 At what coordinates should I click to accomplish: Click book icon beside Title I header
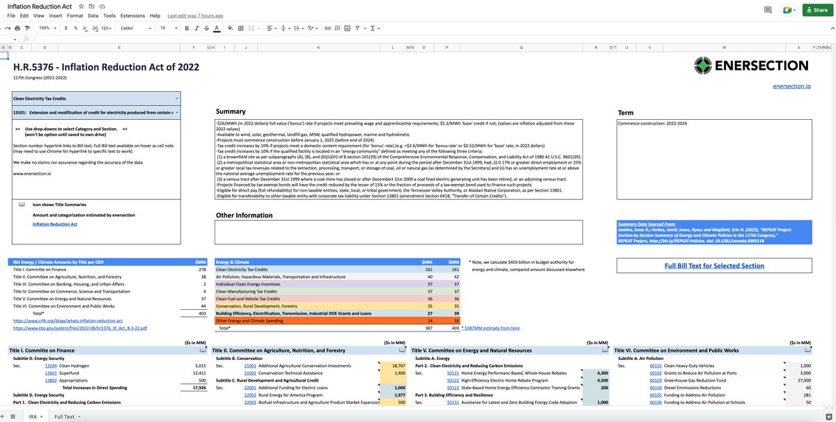(x=202, y=350)
